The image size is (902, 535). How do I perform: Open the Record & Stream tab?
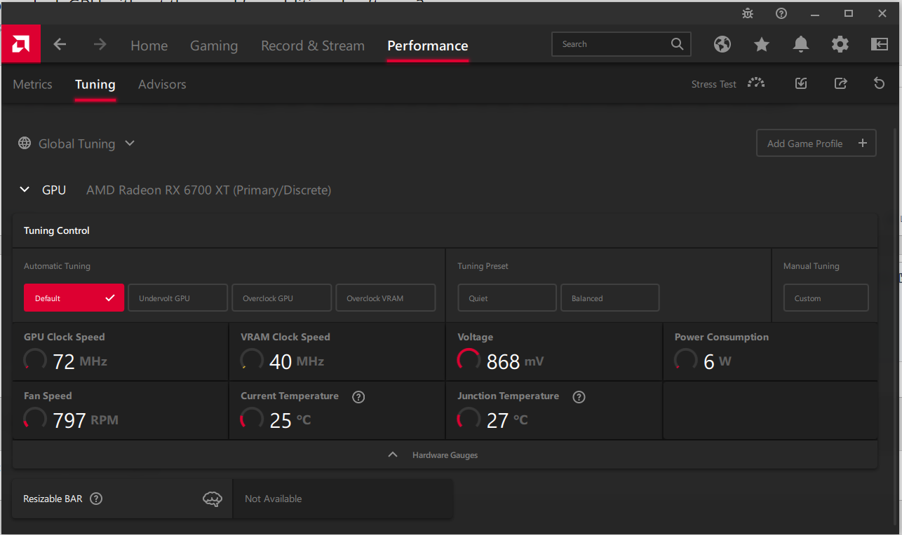click(x=313, y=46)
